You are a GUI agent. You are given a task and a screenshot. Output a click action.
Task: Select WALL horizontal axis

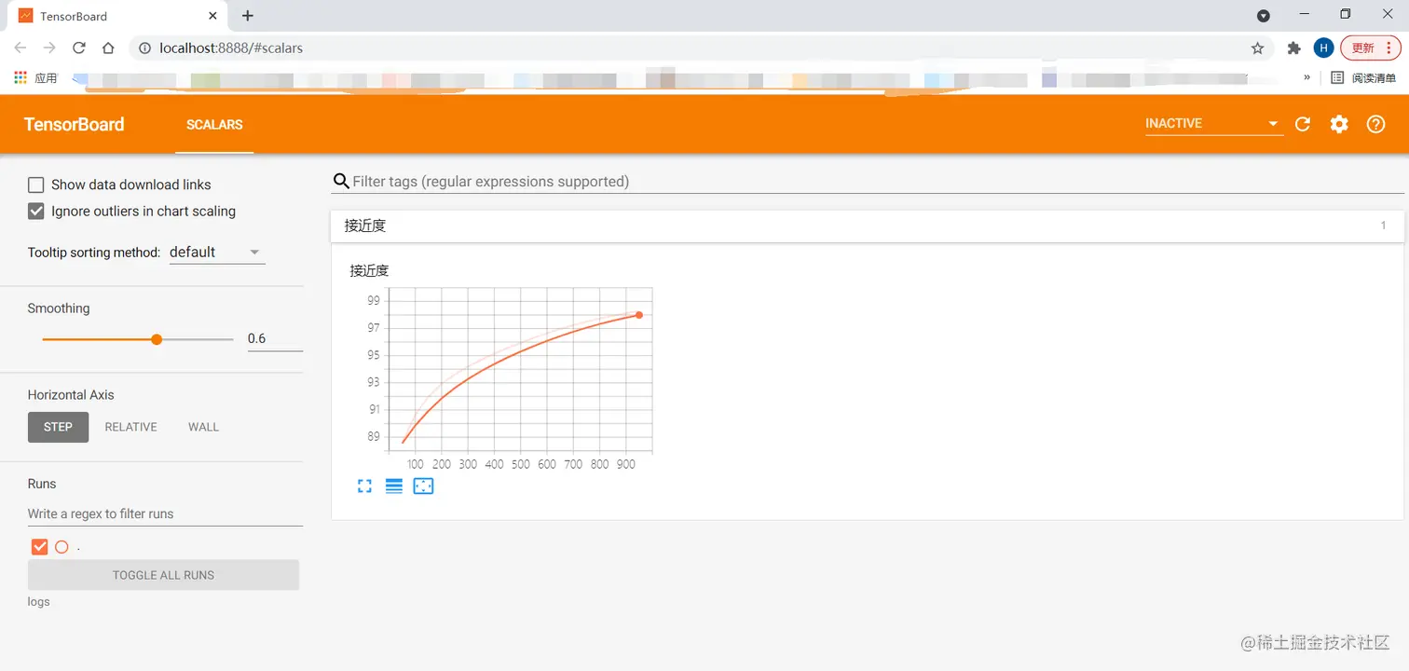pyautogui.click(x=203, y=427)
